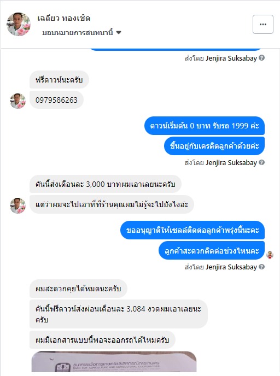
Task: Click the ฟรีดาวน์นะครับ message bubble
Action: pyautogui.click(x=59, y=79)
